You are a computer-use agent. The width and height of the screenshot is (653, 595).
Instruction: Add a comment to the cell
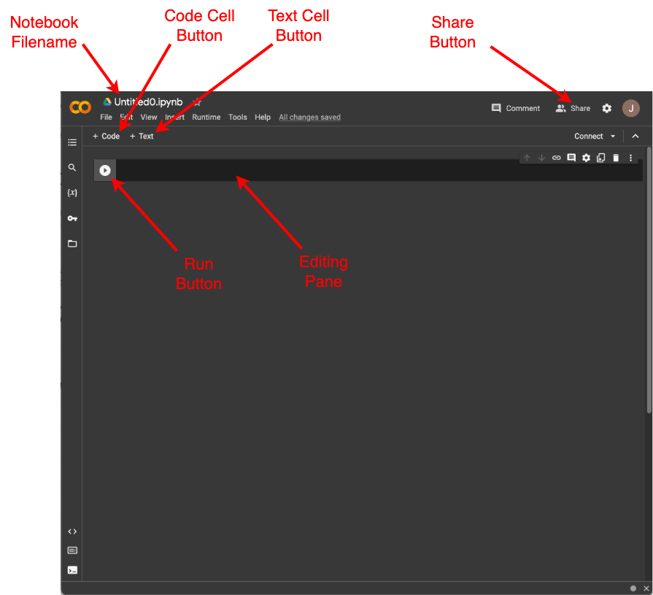571,158
